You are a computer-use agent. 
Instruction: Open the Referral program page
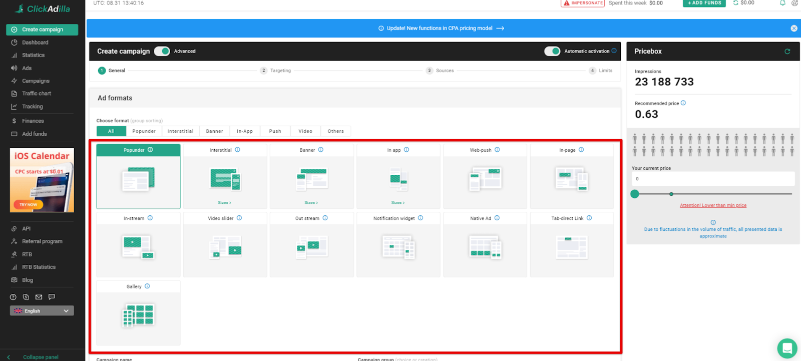[x=42, y=241]
